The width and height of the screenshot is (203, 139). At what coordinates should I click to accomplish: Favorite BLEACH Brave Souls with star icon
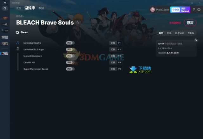(78, 23)
